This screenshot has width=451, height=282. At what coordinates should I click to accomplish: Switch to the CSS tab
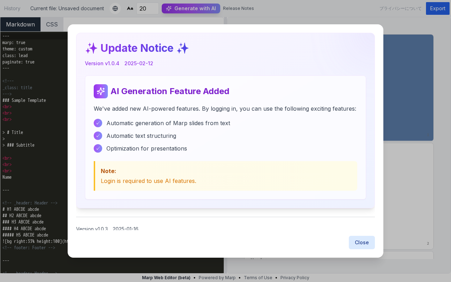[x=52, y=24]
